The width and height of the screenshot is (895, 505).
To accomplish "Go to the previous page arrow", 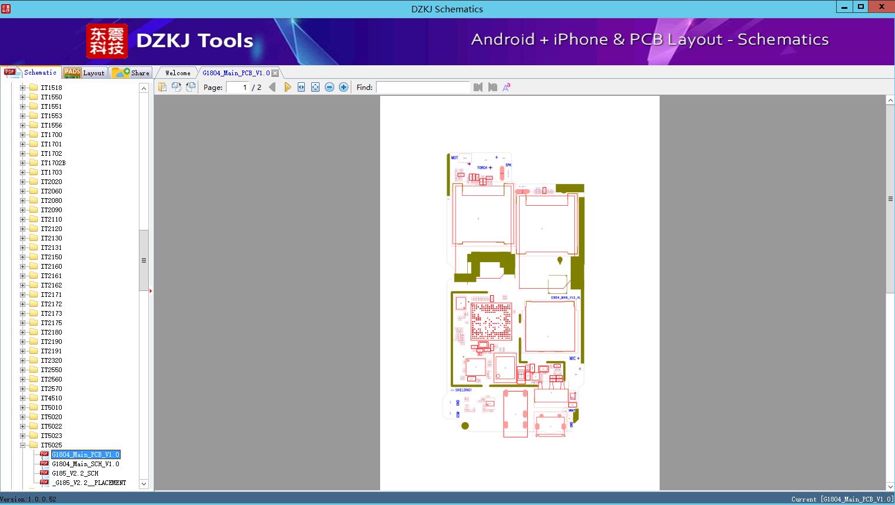I will click(x=272, y=87).
